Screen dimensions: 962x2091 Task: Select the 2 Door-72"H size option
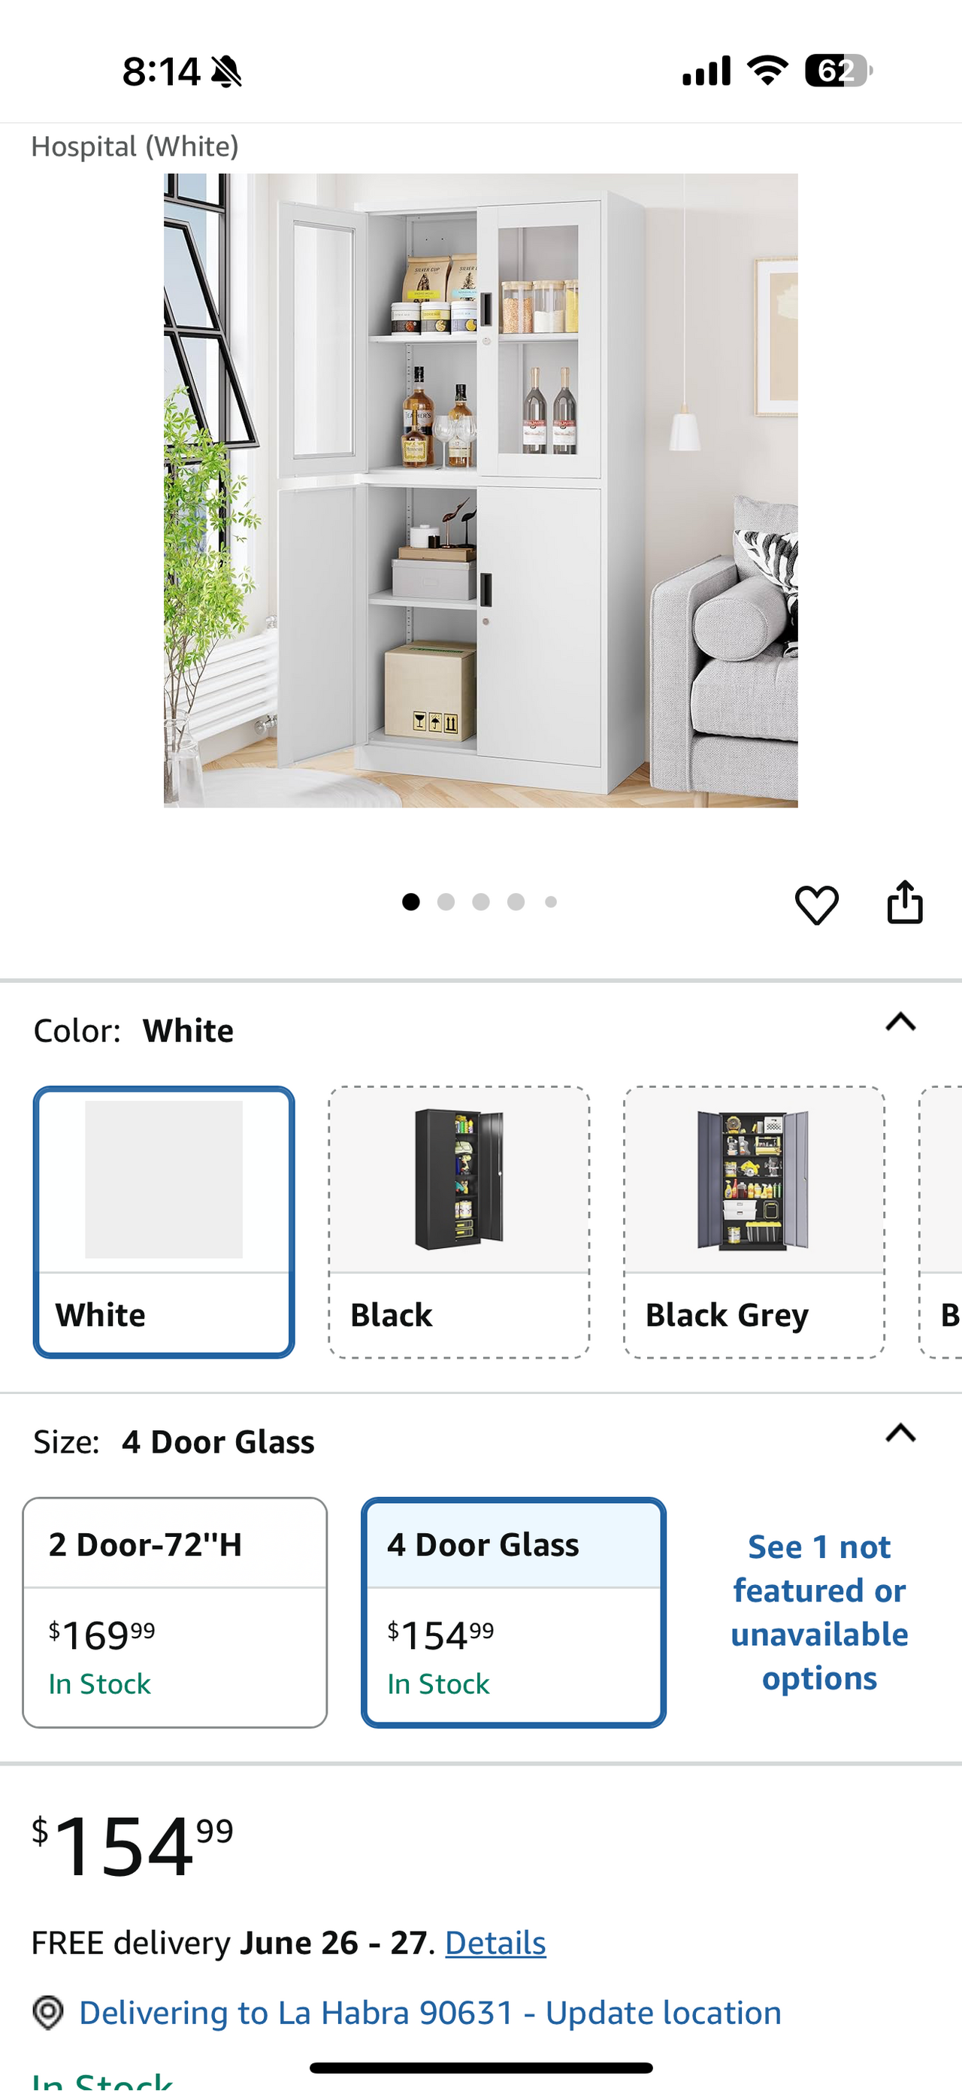click(175, 1612)
